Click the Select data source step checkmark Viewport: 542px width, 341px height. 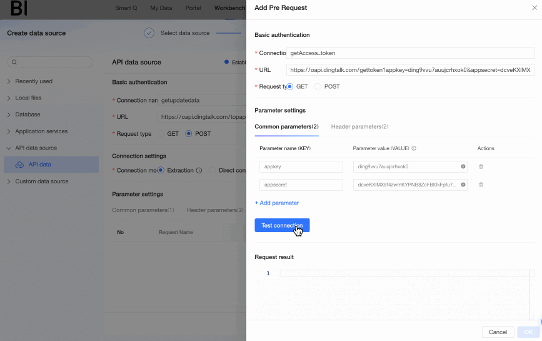[x=149, y=33]
